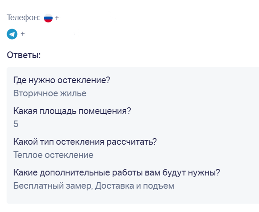Select the Телефон label
The width and height of the screenshot is (259, 212).
pyautogui.click(x=23, y=18)
